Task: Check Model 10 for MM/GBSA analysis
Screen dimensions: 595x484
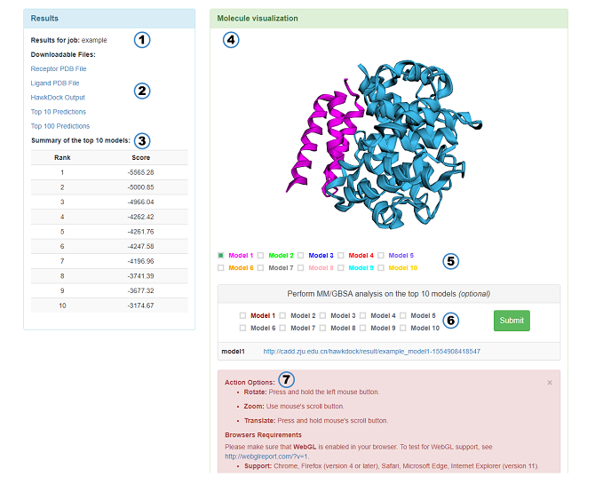Action: pyautogui.click(x=403, y=328)
